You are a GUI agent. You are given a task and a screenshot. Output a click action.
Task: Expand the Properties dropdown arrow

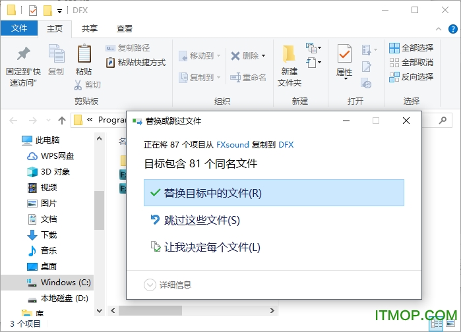click(x=346, y=78)
